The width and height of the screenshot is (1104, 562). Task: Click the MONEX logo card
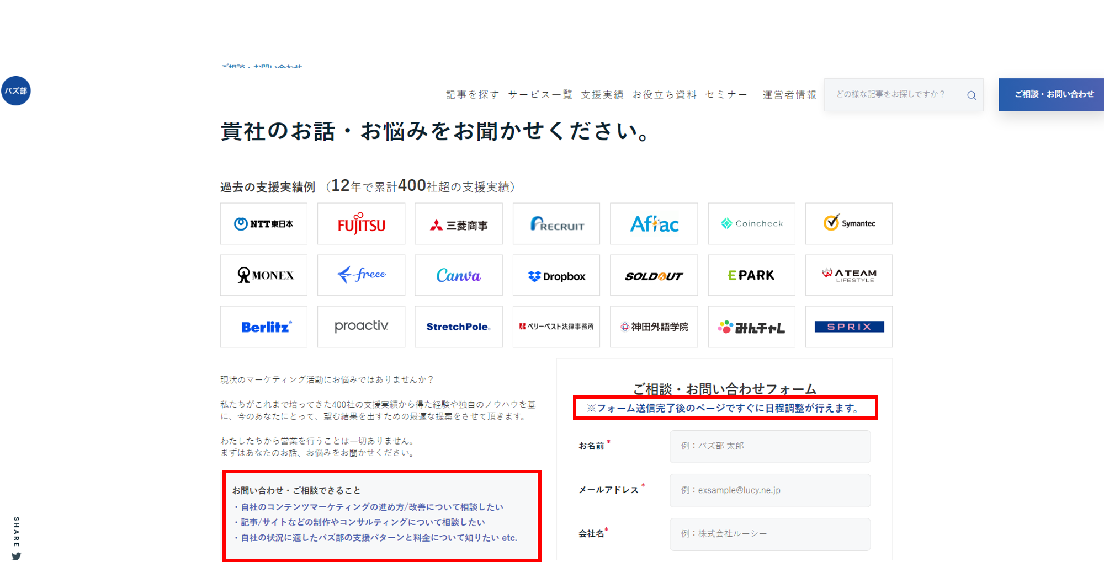(x=264, y=275)
